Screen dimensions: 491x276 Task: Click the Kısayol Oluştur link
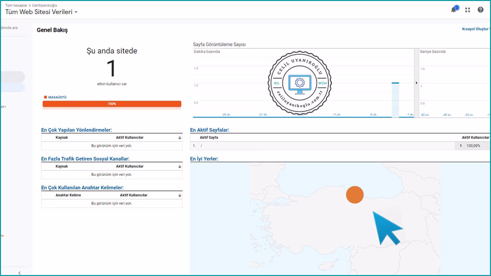[475, 29]
